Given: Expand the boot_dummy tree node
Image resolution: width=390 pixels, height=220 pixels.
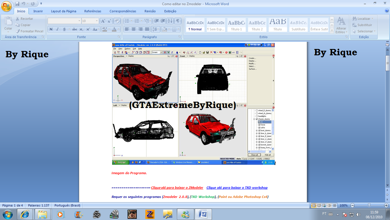Looking at the screenshot, I should 257,130.
